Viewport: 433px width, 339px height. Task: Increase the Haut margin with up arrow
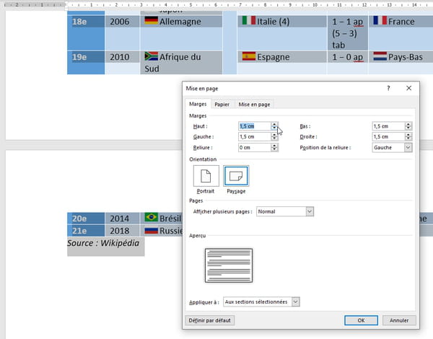coord(274,124)
